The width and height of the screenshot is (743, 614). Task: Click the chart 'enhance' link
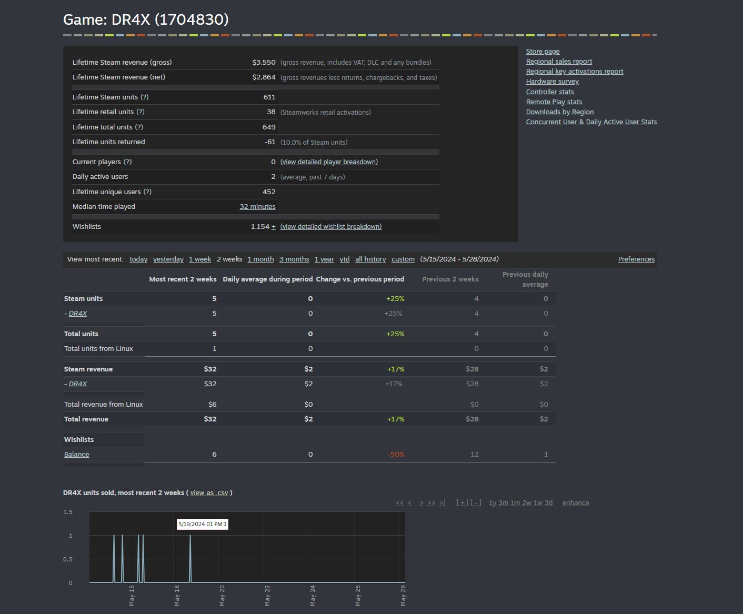coord(576,502)
